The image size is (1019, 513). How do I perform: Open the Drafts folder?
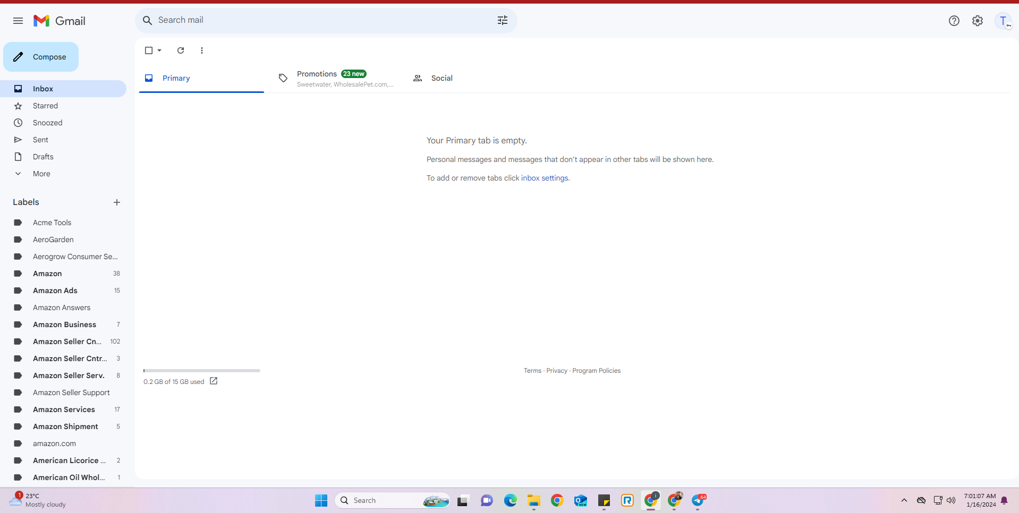coord(63,157)
